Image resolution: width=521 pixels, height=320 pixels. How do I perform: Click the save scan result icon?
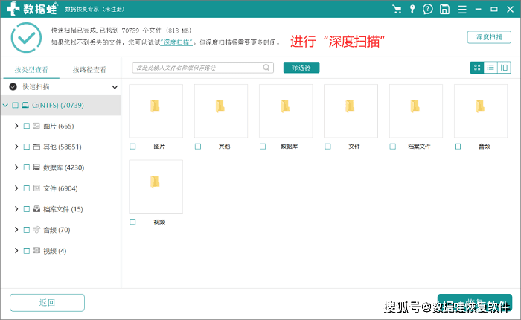click(x=444, y=9)
